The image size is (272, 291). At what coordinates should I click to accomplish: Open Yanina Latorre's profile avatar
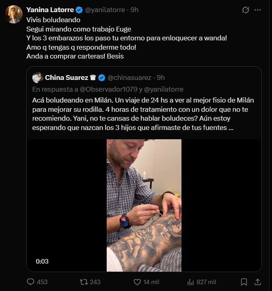pos(13,15)
